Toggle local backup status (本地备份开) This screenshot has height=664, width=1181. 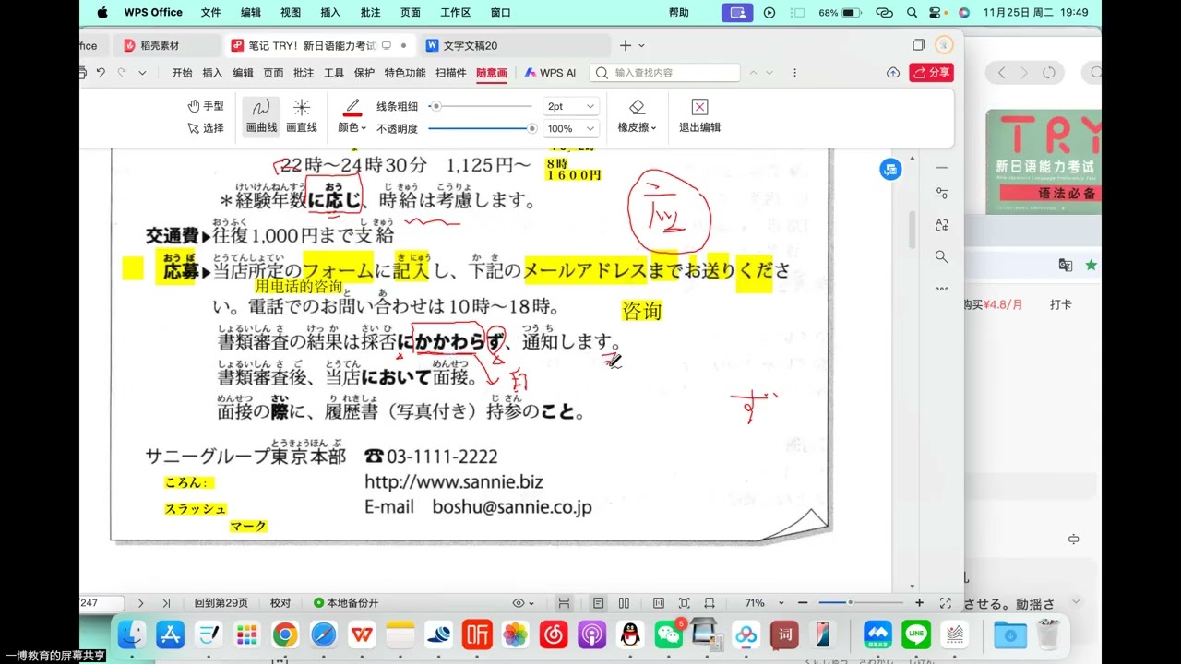click(x=346, y=603)
